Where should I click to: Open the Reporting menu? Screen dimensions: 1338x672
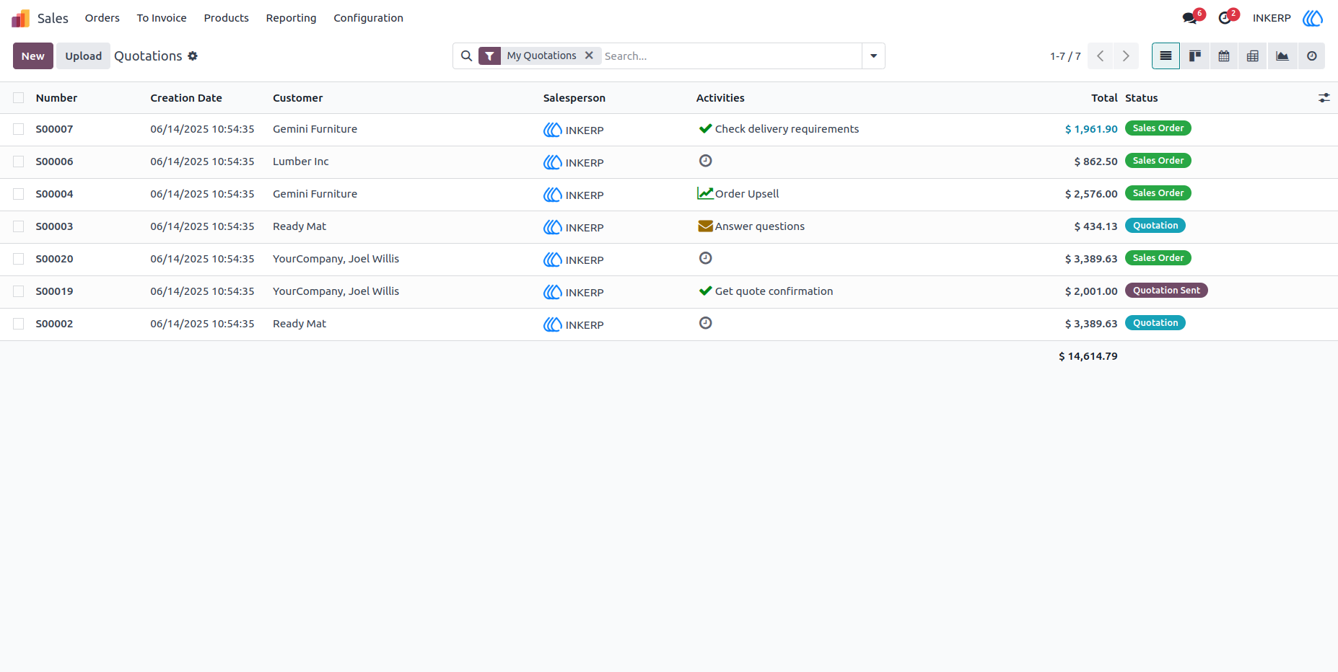coord(291,18)
